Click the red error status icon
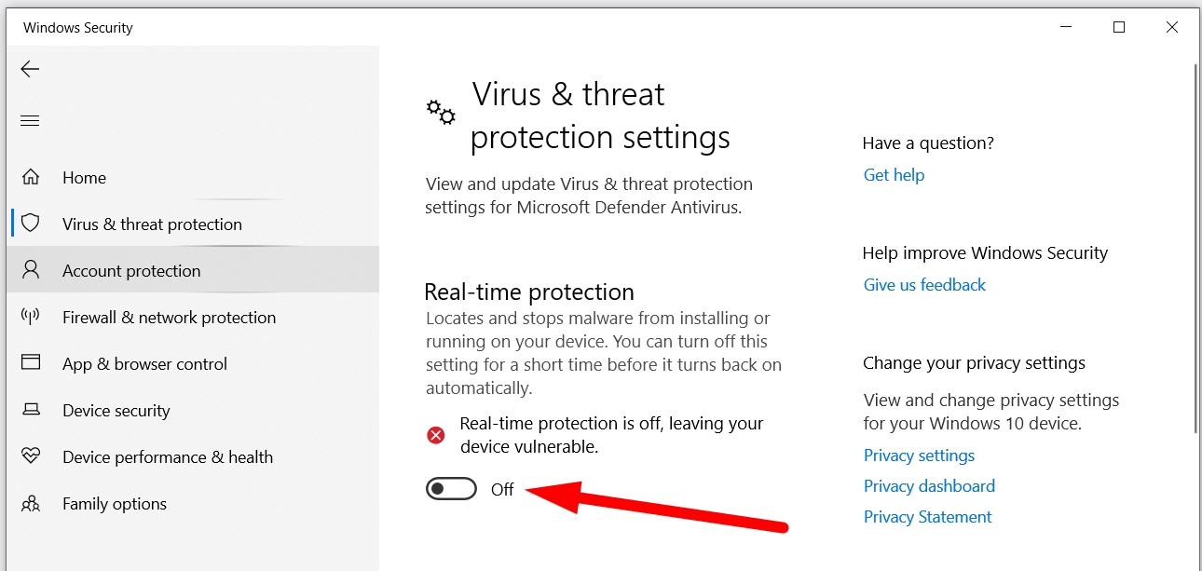Viewport: 1202px width, 571px height. tap(435, 435)
